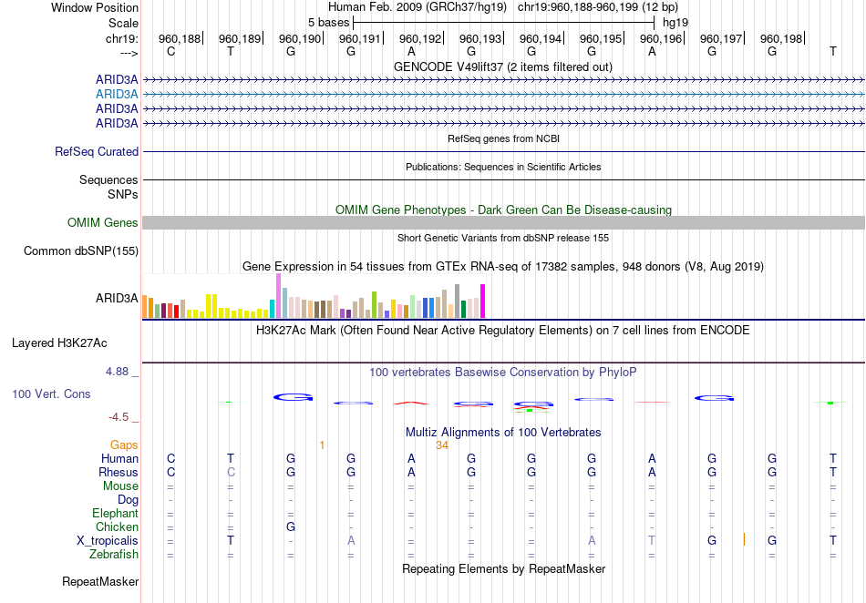Image resolution: width=866 pixels, height=603 pixels.
Task: Select the Scale track label
Action: 123,23
